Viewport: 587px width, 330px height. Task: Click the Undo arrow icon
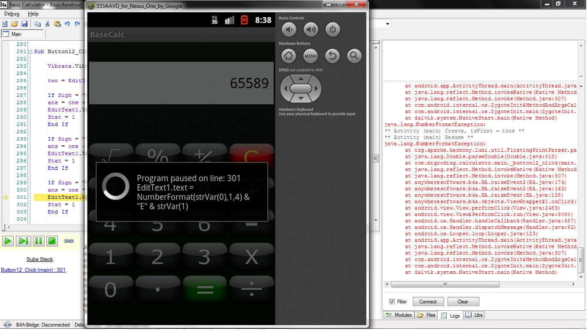(67, 24)
